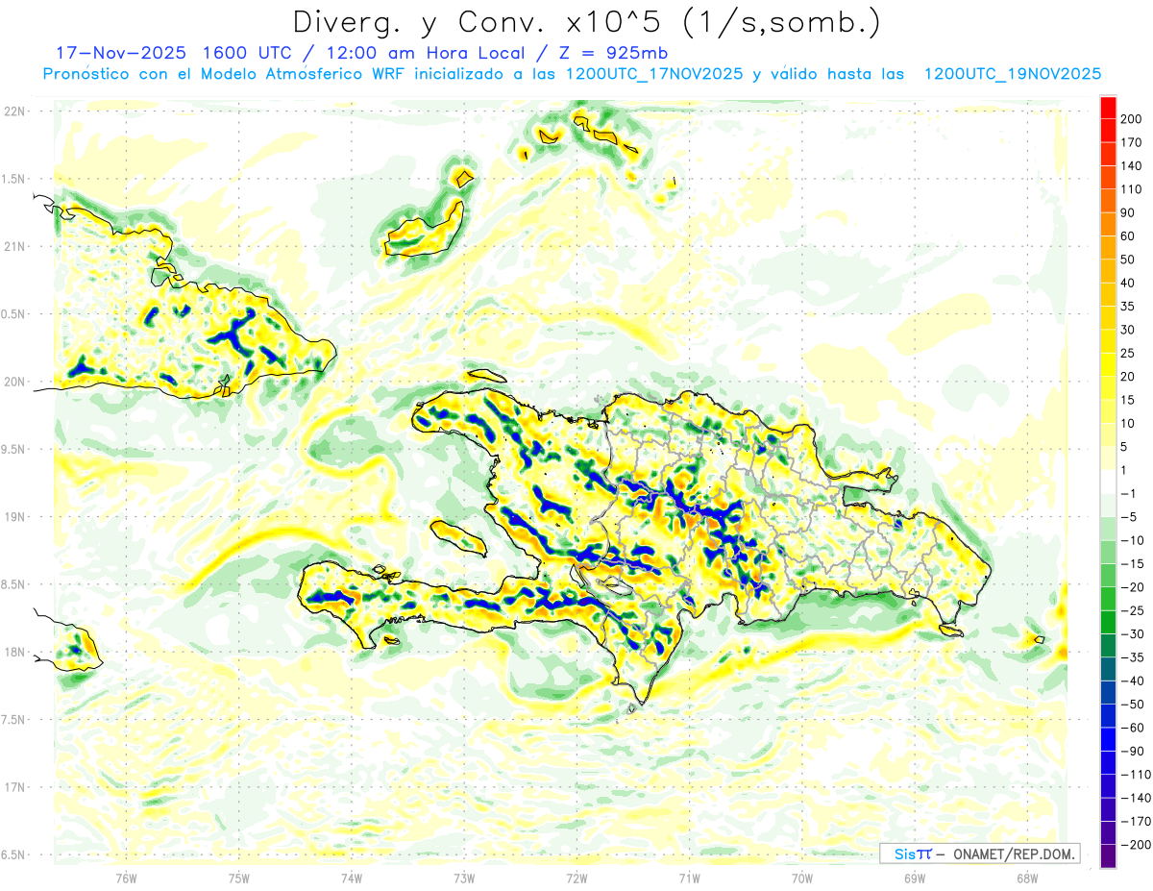The width and height of the screenshot is (1153, 891).
Task: Click the '68W' longitude label
Action: [1026, 877]
